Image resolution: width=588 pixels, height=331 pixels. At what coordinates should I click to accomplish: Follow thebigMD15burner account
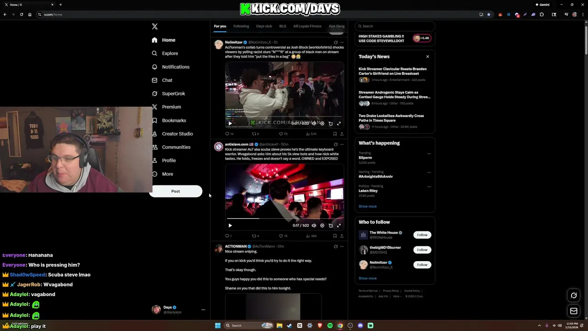tap(422, 250)
